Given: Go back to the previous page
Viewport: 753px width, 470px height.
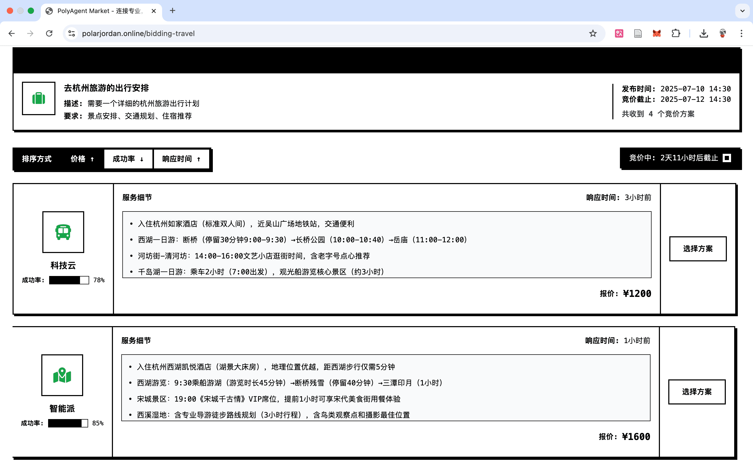Looking at the screenshot, I should (x=12, y=33).
